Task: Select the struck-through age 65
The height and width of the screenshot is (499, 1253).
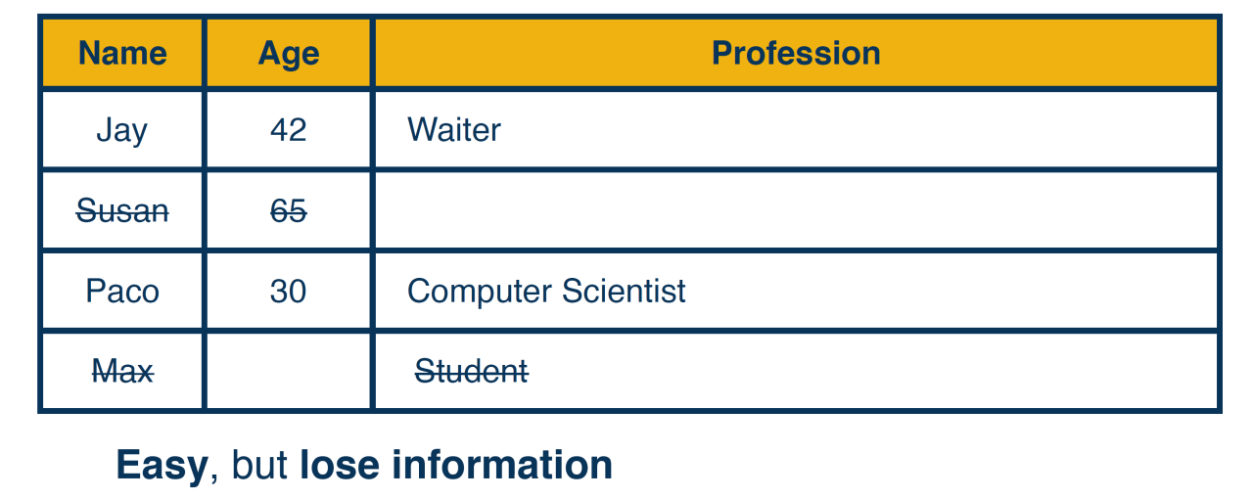Action: tap(289, 210)
